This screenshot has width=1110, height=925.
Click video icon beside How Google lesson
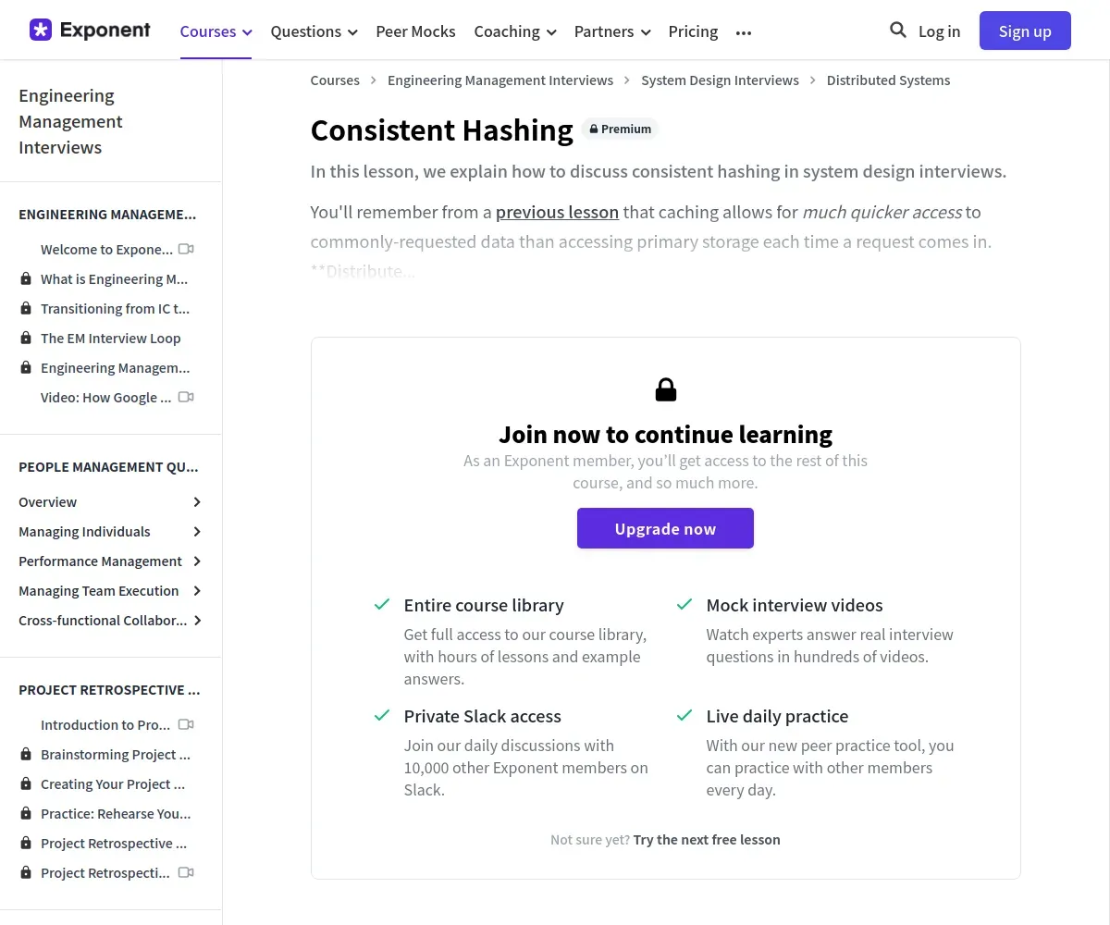tap(186, 397)
